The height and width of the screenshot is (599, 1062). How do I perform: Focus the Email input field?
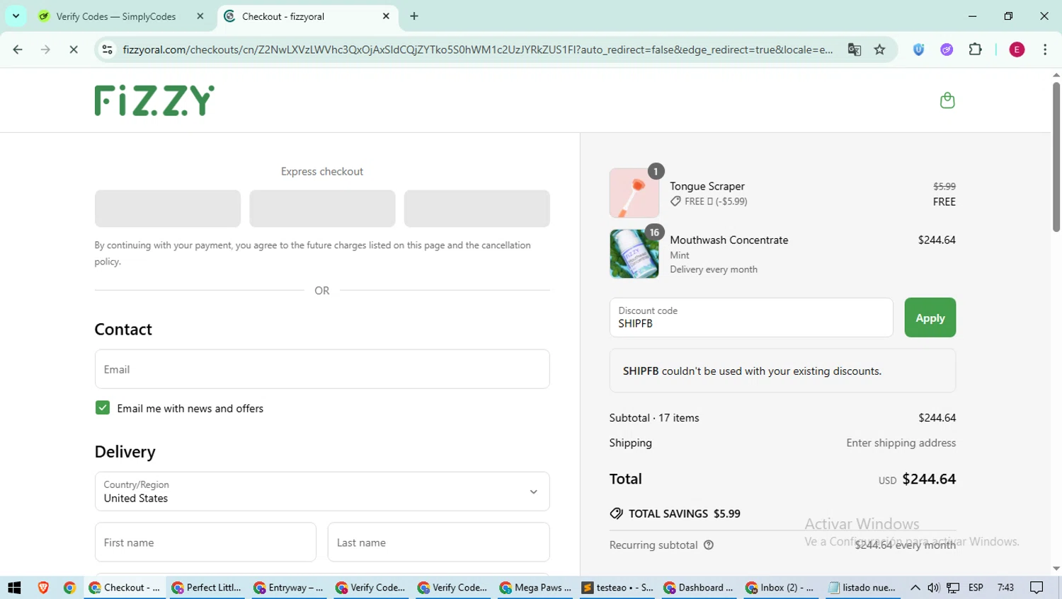pos(322,369)
